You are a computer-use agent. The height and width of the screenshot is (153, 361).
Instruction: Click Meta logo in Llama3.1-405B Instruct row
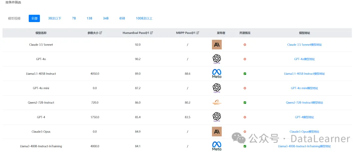[217, 73]
